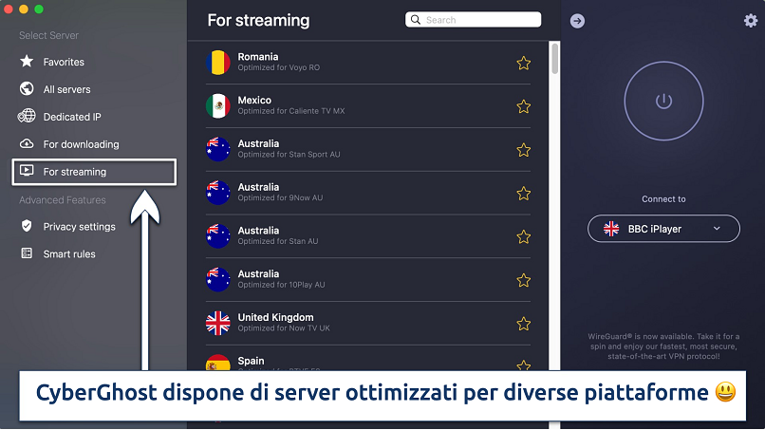Select United Kingdom Now TV UK server

368,323
